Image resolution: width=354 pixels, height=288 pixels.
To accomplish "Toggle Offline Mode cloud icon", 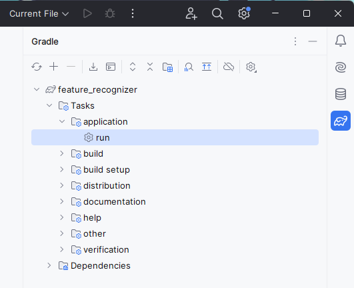I will click(x=229, y=67).
